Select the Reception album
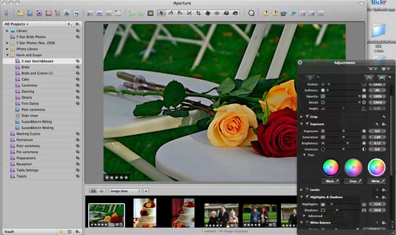Screen dimensions: 396x235 coord(24,164)
